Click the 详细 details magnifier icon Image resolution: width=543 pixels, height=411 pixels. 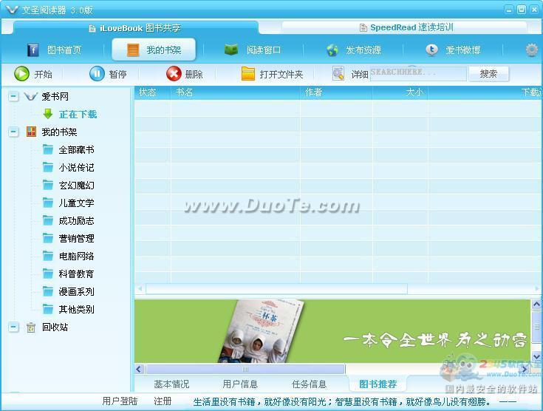338,73
